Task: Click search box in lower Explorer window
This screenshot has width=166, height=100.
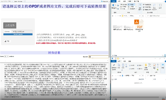Action: [x=155, y=76]
